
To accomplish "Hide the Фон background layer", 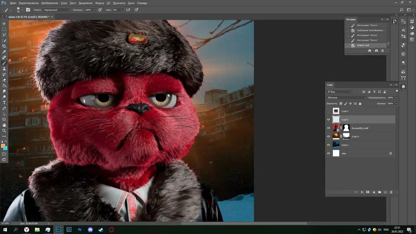I will click(x=329, y=153).
